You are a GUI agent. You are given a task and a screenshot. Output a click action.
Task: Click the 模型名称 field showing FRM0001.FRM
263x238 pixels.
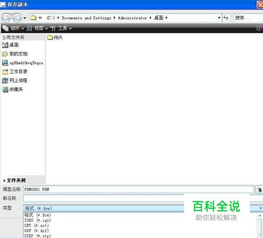pyautogui.click(x=138, y=189)
